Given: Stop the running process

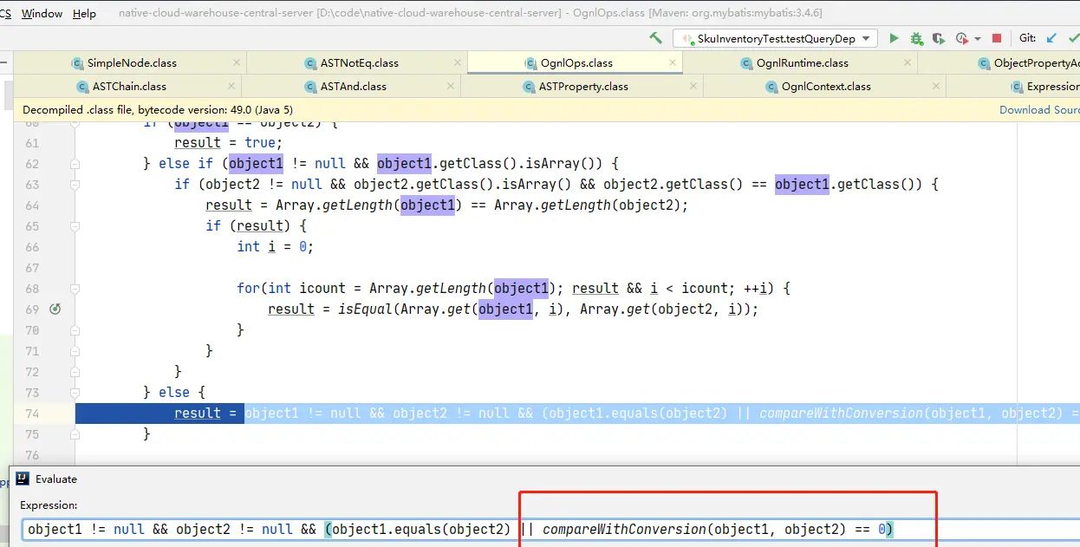Looking at the screenshot, I should click(x=995, y=38).
